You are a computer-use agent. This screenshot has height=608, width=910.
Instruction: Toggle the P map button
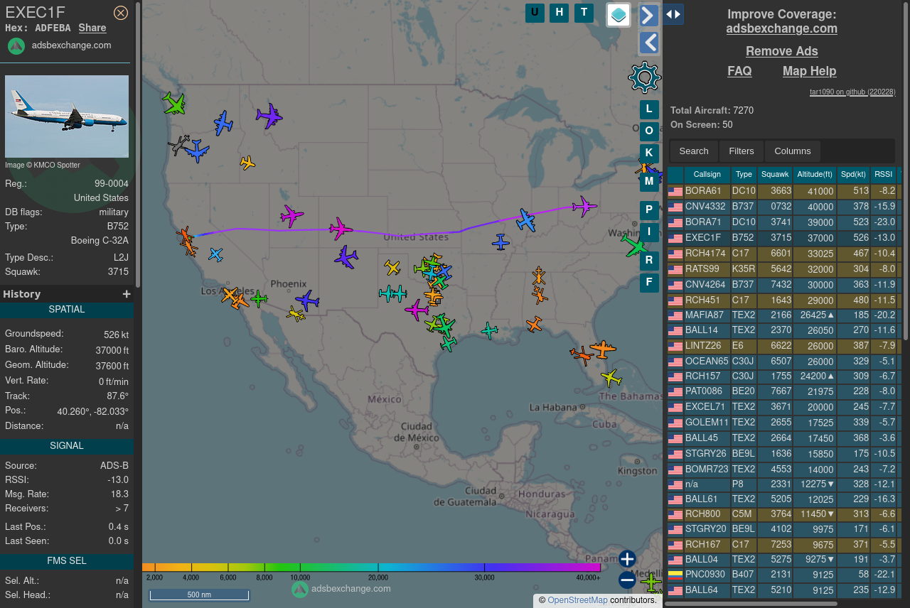click(649, 210)
